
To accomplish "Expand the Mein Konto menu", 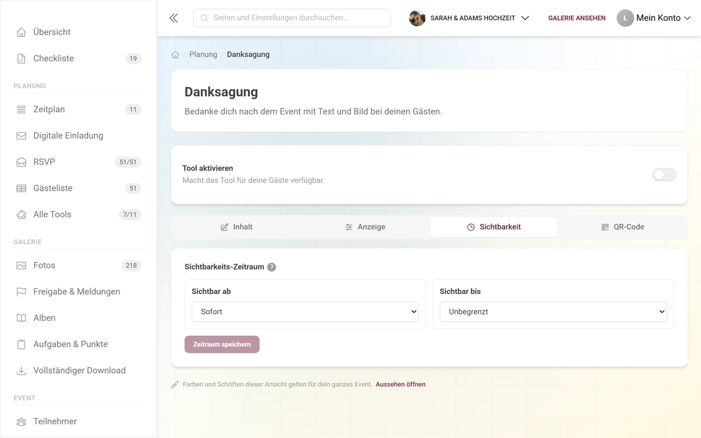I will [x=654, y=18].
